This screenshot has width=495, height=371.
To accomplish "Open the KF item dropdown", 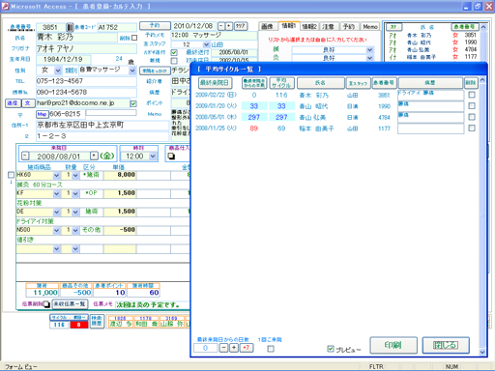I will coord(57,194).
